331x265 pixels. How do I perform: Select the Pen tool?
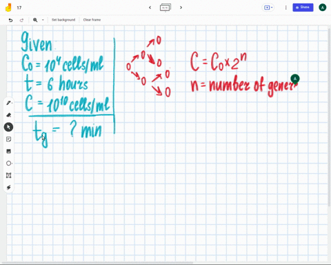(x=8, y=103)
